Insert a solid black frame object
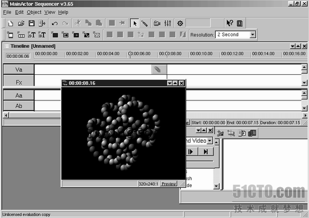Viewport: 309px width, 218px height. pos(54,35)
